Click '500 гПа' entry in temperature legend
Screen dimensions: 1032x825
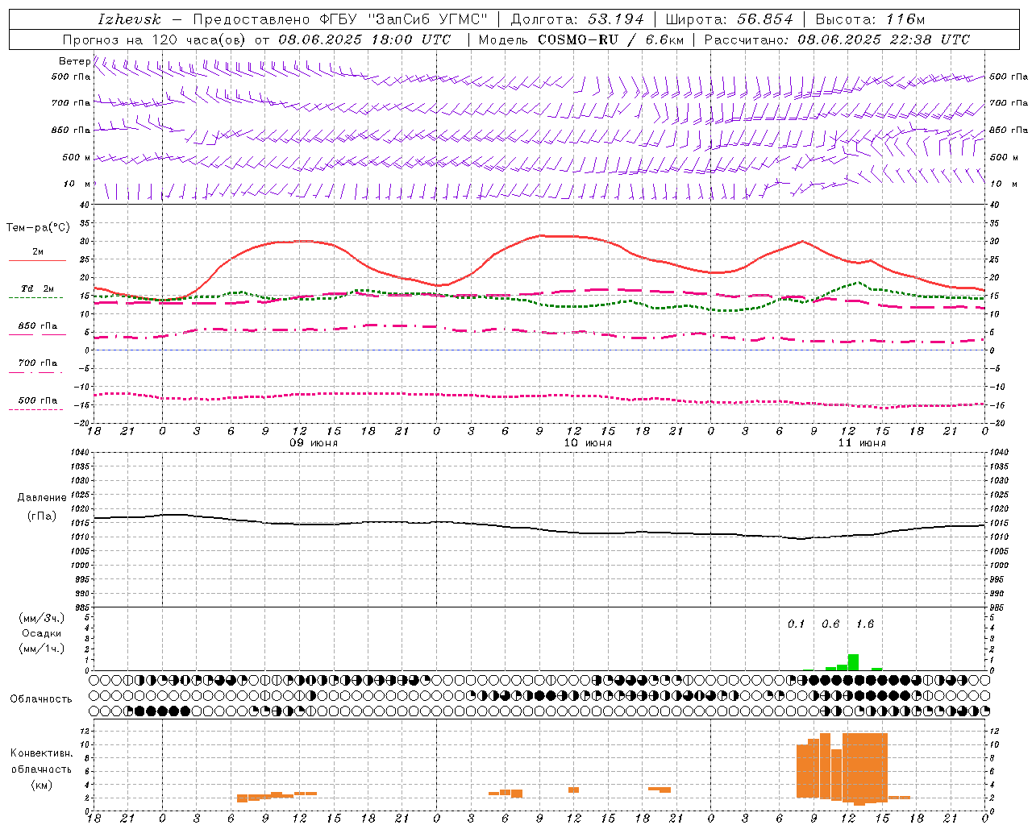38,400
